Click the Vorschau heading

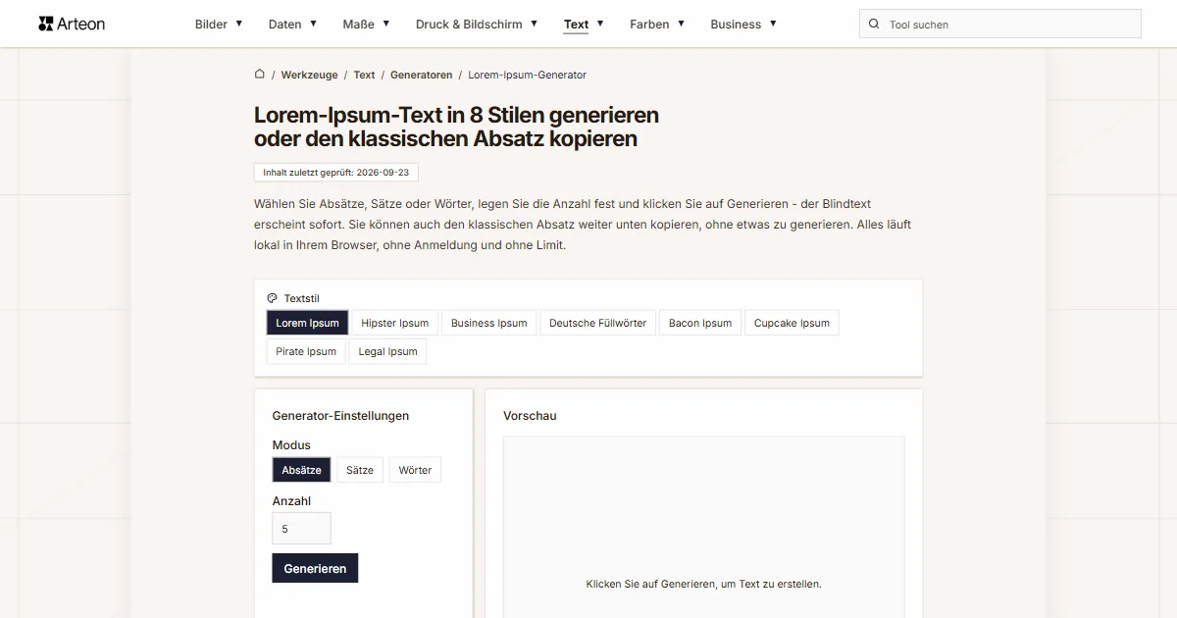pyautogui.click(x=530, y=416)
